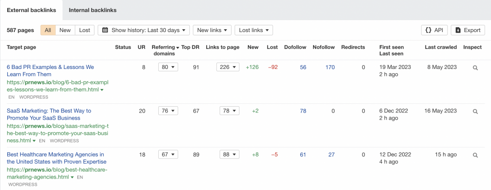
Task: Click dofollow count 61
Action: pyautogui.click(x=303, y=155)
